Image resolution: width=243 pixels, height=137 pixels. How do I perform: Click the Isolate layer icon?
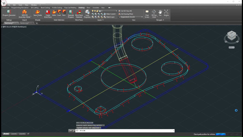96,14
